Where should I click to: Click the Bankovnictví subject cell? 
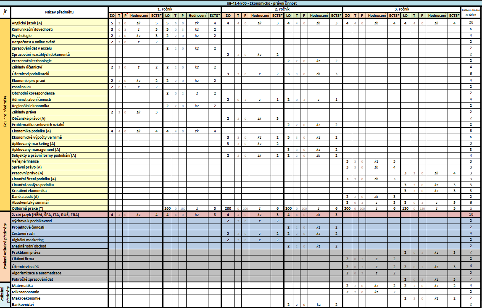[59, 304]
